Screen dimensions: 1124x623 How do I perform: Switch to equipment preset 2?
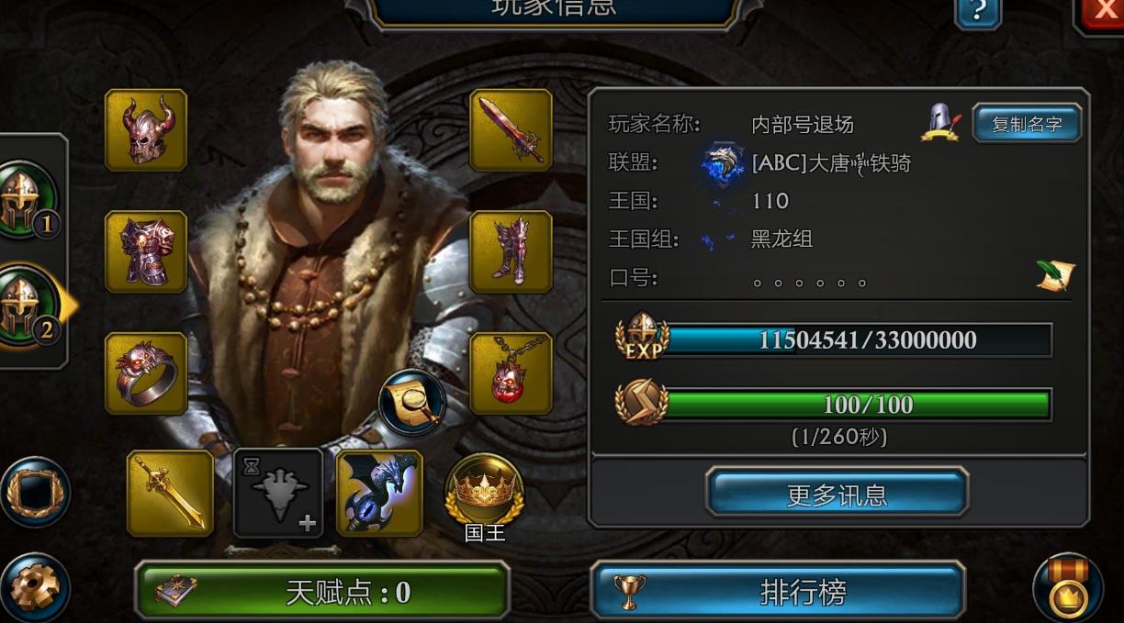(28, 306)
